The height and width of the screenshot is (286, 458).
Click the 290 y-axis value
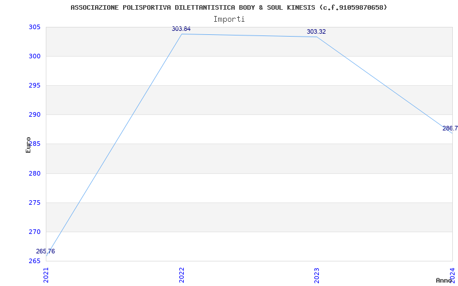34,115
